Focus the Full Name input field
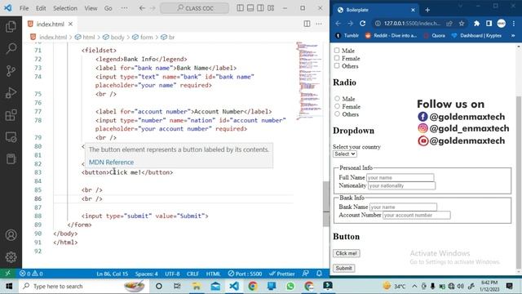This screenshot has width=522, height=294. [400, 178]
